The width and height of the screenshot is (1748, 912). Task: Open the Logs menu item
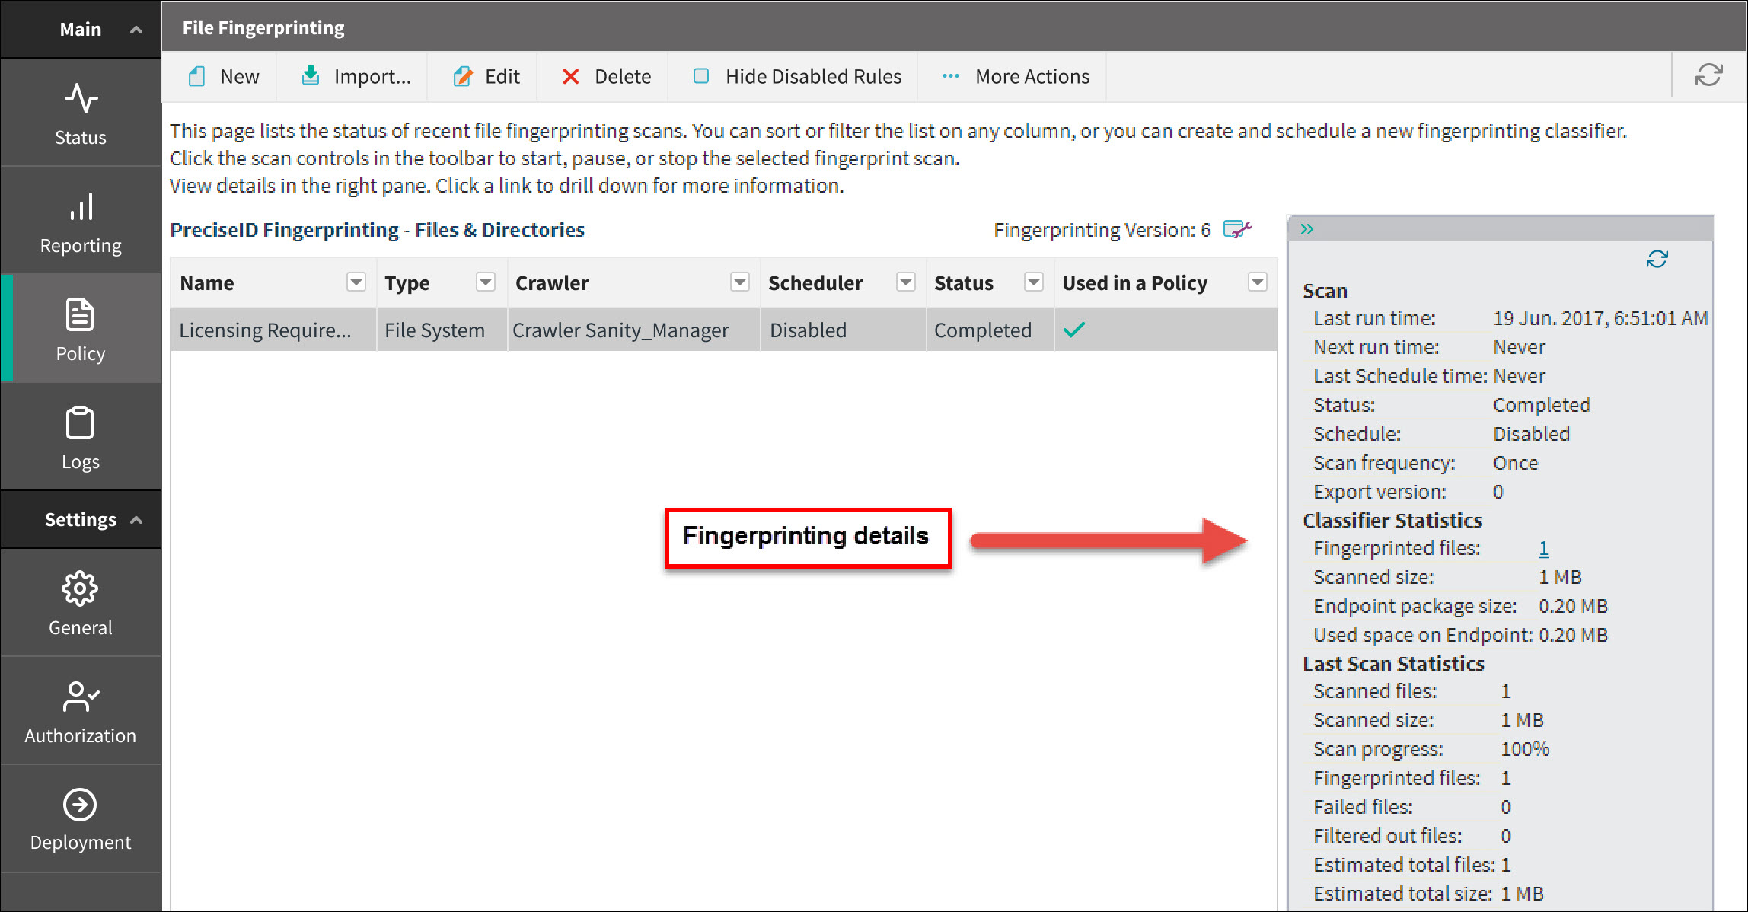pos(81,438)
